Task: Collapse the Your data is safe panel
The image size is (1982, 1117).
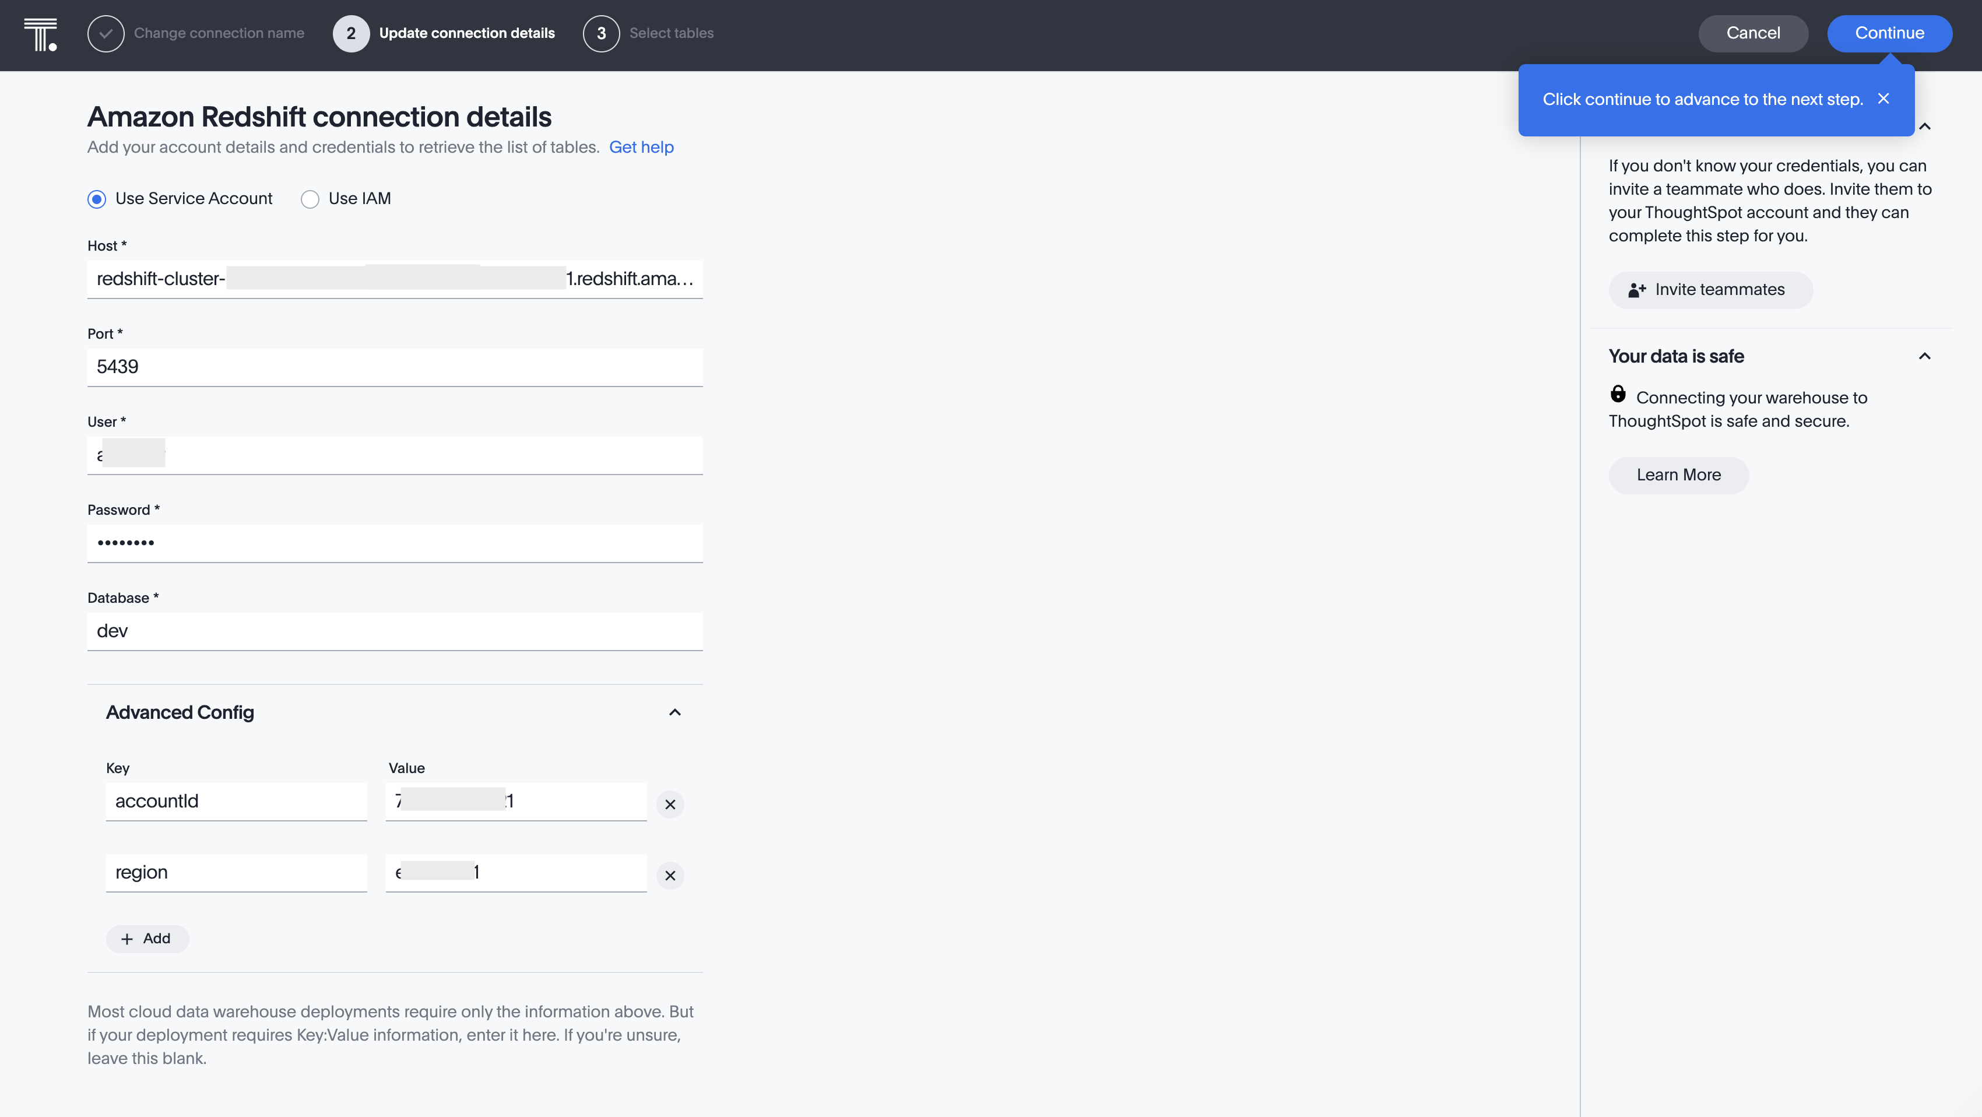Action: (1924, 356)
